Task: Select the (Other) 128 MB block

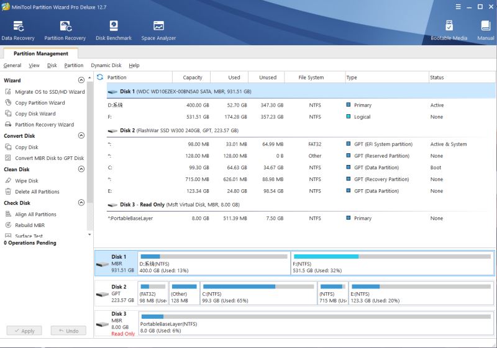Action: (184, 293)
